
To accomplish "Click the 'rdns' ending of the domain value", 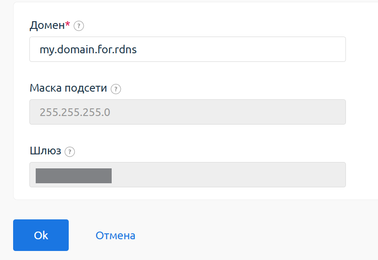I will pyautogui.click(x=126, y=49).
